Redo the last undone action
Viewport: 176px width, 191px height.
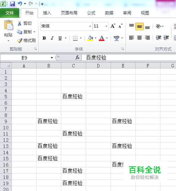tap(31, 4)
